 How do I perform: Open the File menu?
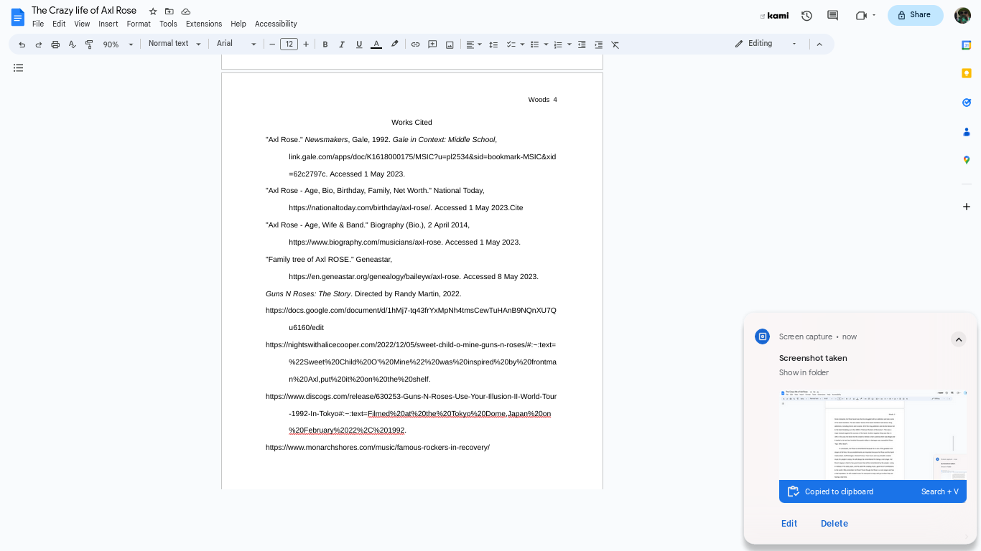pyautogui.click(x=38, y=24)
